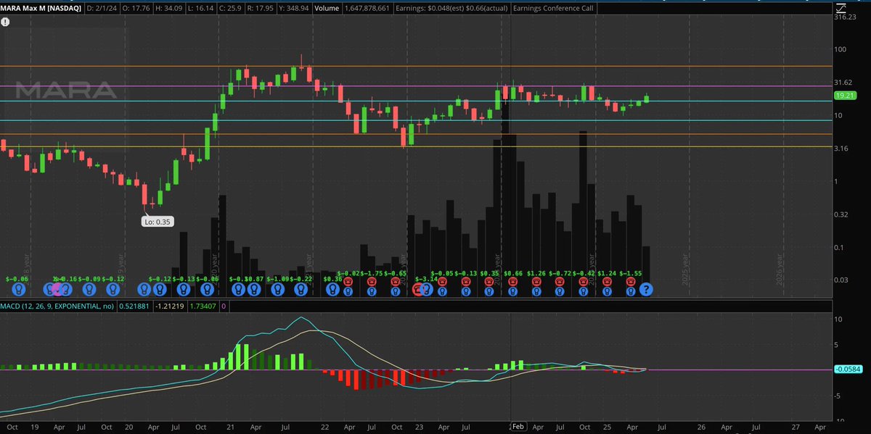Click the 'O: 17.76' open value
The width and height of the screenshot is (871, 434).
point(135,10)
